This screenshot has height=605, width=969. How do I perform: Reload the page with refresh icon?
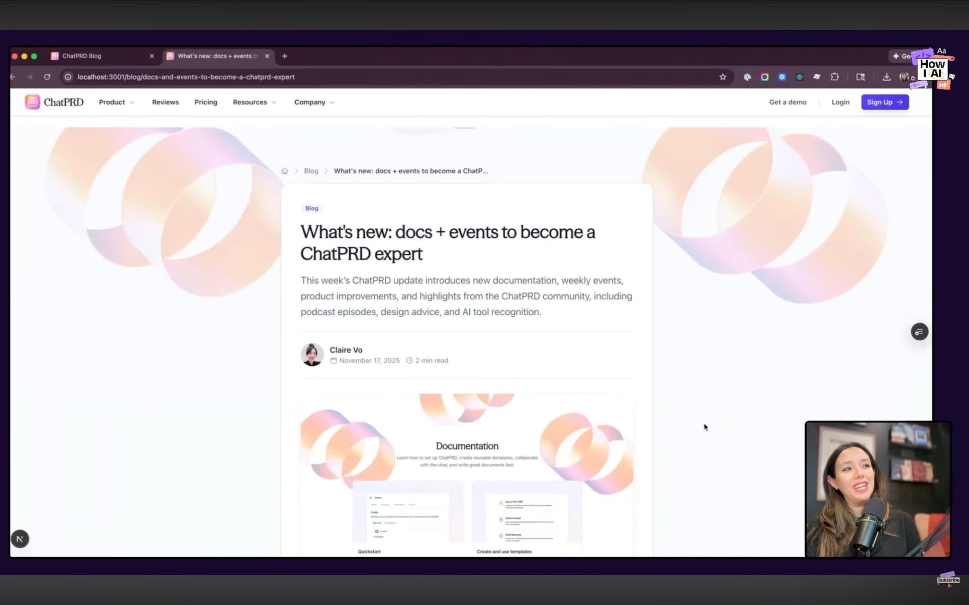coord(47,77)
